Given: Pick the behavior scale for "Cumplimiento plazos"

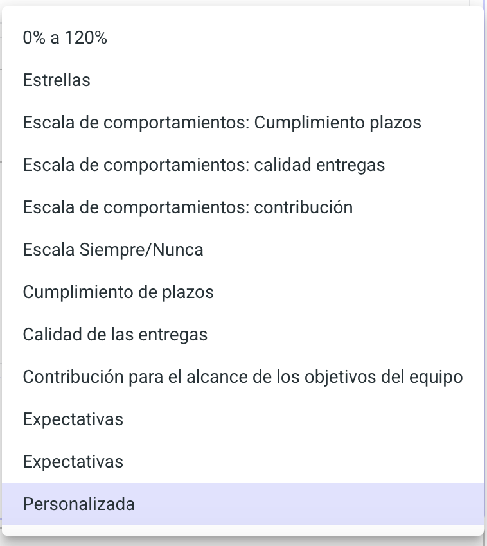Looking at the screenshot, I should (x=222, y=123).
